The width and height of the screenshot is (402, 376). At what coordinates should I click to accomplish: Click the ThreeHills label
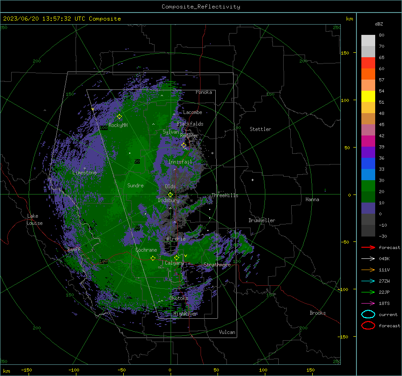click(x=225, y=195)
